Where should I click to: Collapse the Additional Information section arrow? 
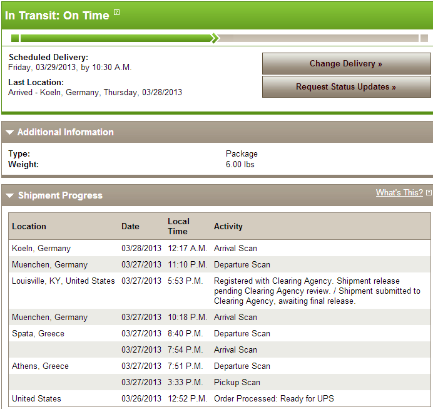pyautogui.click(x=9, y=133)
